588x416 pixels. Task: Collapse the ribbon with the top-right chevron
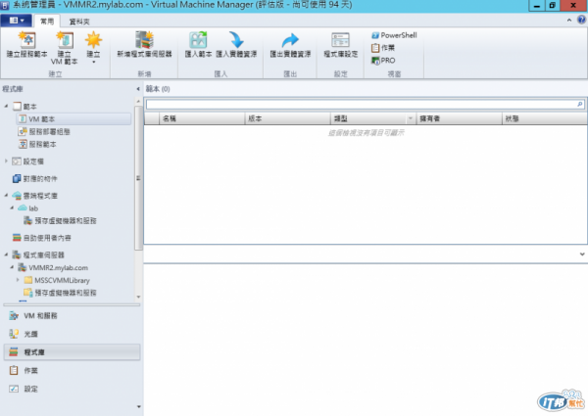[x=569, y=21]
